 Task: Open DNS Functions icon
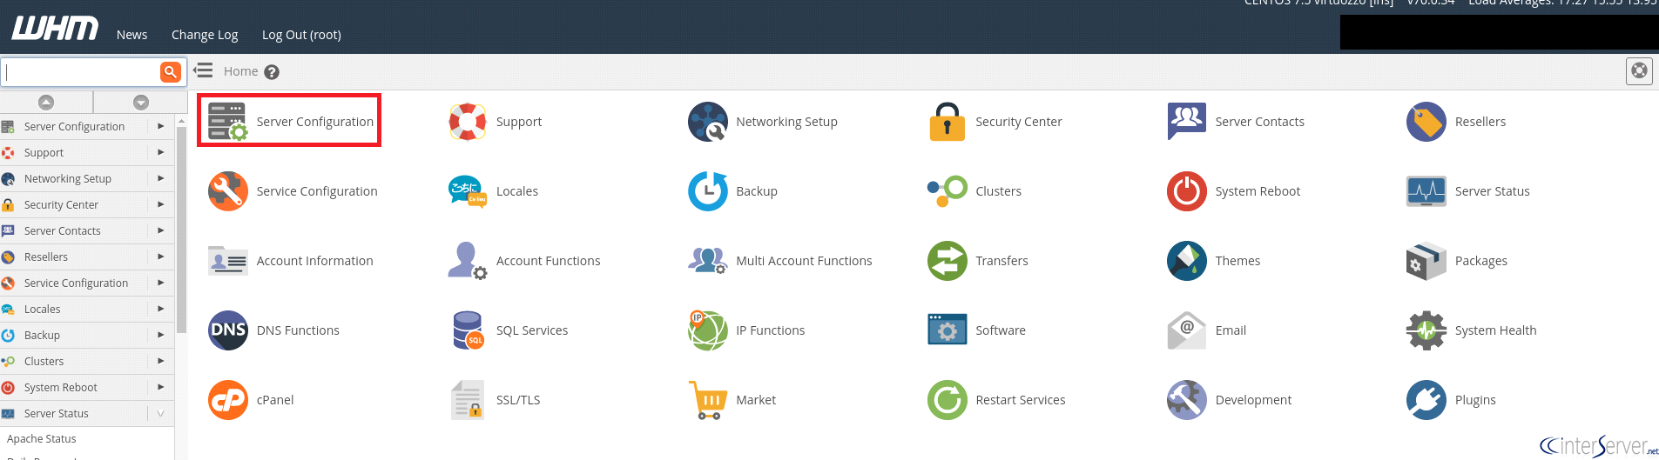227,330
